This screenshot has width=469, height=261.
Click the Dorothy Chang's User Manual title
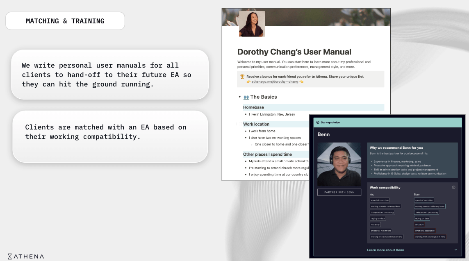294,52
